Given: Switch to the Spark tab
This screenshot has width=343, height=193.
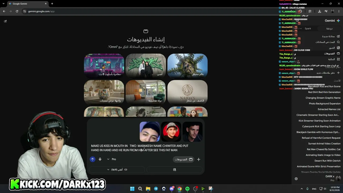Looking at the screenshot, I should point(308,28).
